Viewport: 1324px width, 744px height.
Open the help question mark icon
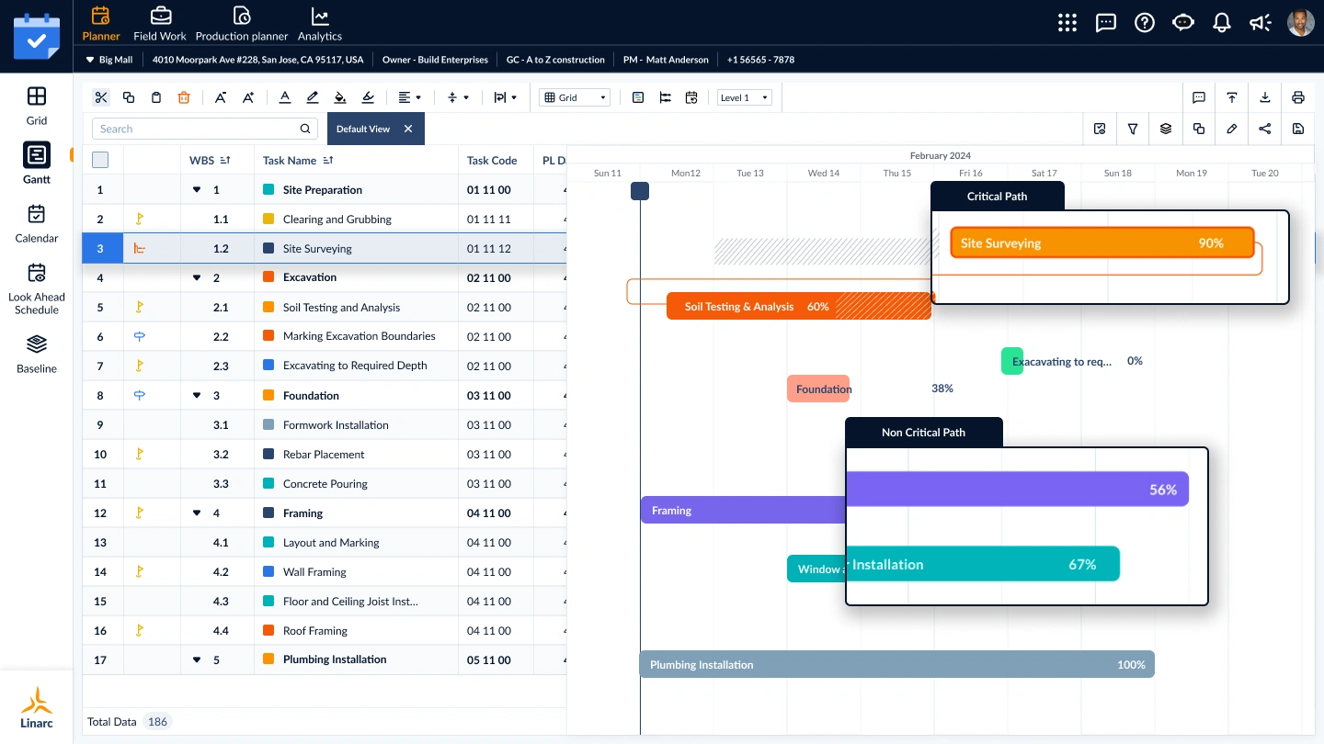1145,23
